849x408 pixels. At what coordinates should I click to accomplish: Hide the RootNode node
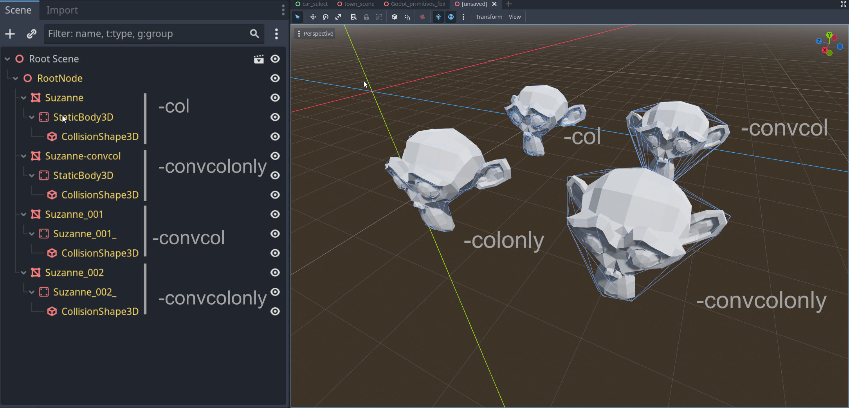click(275, 78)
